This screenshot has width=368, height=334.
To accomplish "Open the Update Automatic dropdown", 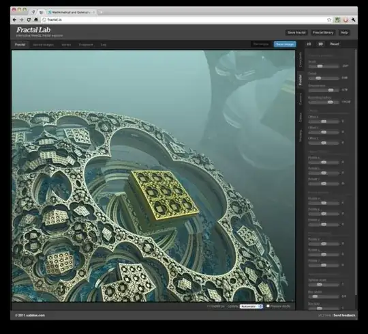I will [x=251, y=306].
